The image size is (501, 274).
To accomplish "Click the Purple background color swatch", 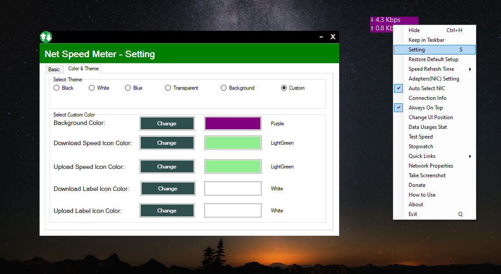I will [x=233, y=123].
